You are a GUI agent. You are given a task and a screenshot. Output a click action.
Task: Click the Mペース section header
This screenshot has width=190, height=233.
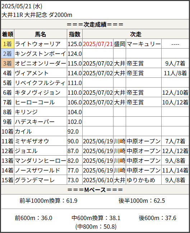(x=95, y=190)
